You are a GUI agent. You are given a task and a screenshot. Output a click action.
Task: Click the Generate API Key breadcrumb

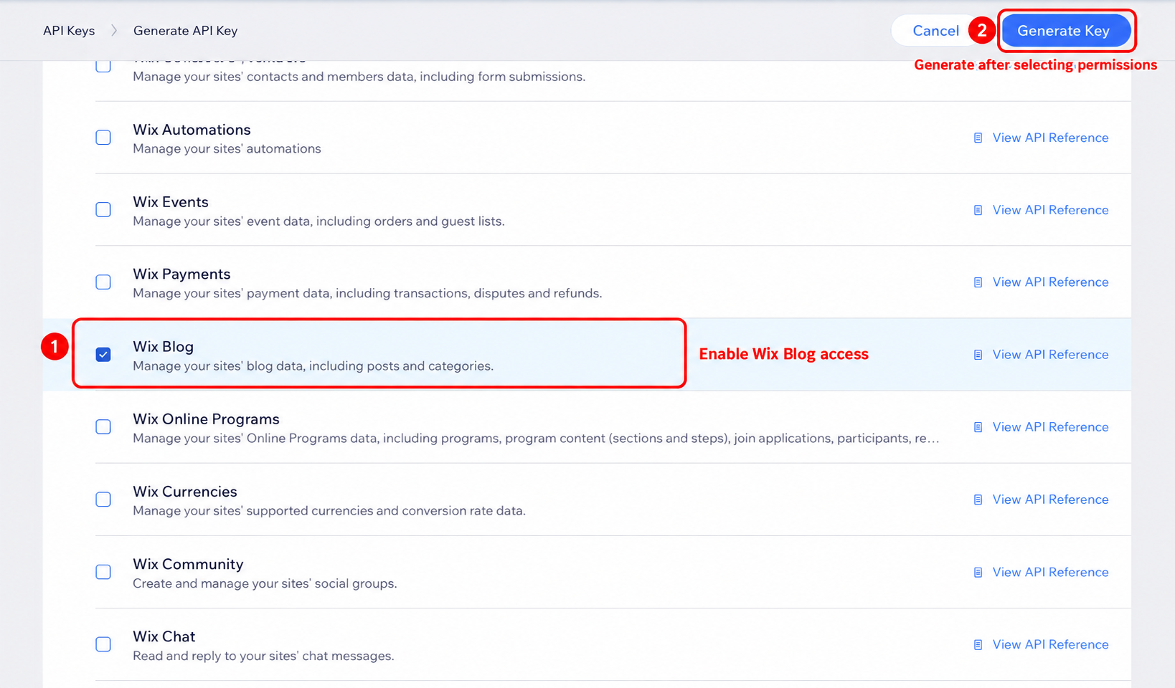[185, 31]
